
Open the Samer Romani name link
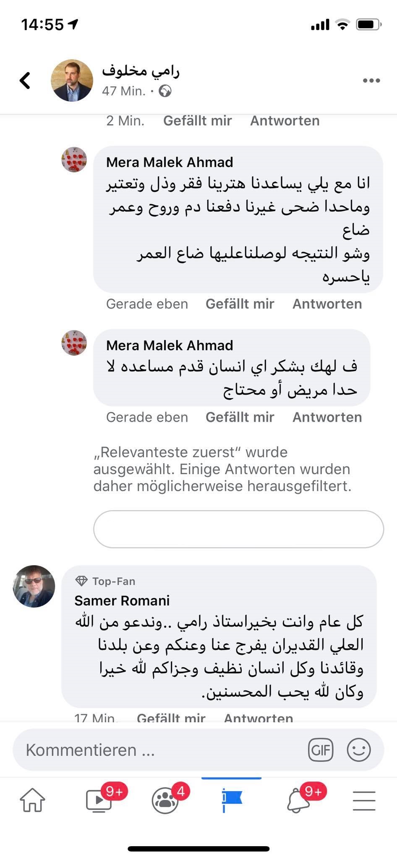[x=122, y=600]
